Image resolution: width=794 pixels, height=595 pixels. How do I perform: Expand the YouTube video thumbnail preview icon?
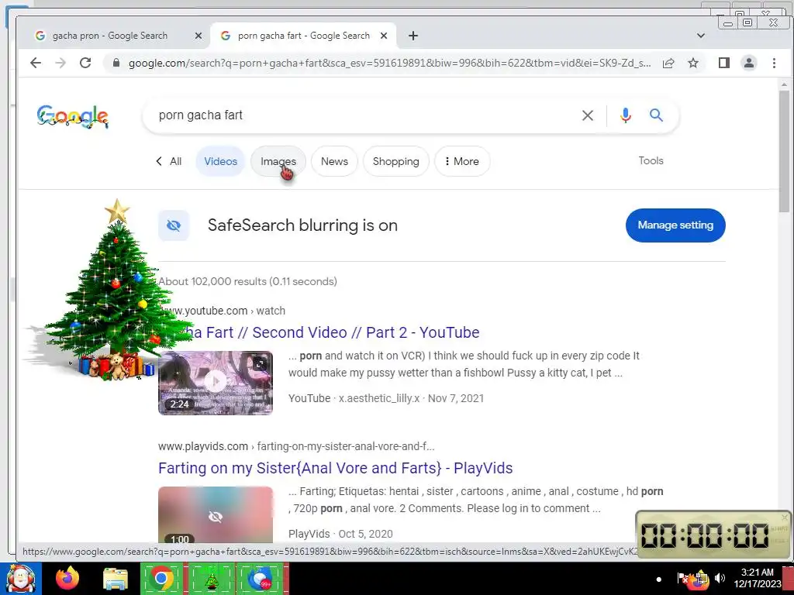pos(260,363)
